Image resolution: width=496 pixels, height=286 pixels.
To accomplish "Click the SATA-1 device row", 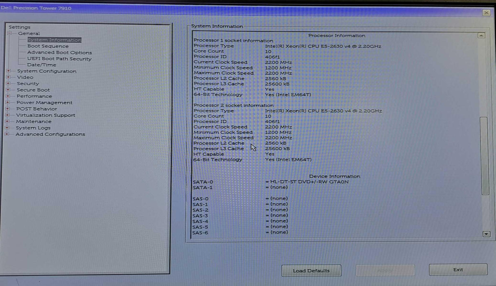I will point(240,188).
